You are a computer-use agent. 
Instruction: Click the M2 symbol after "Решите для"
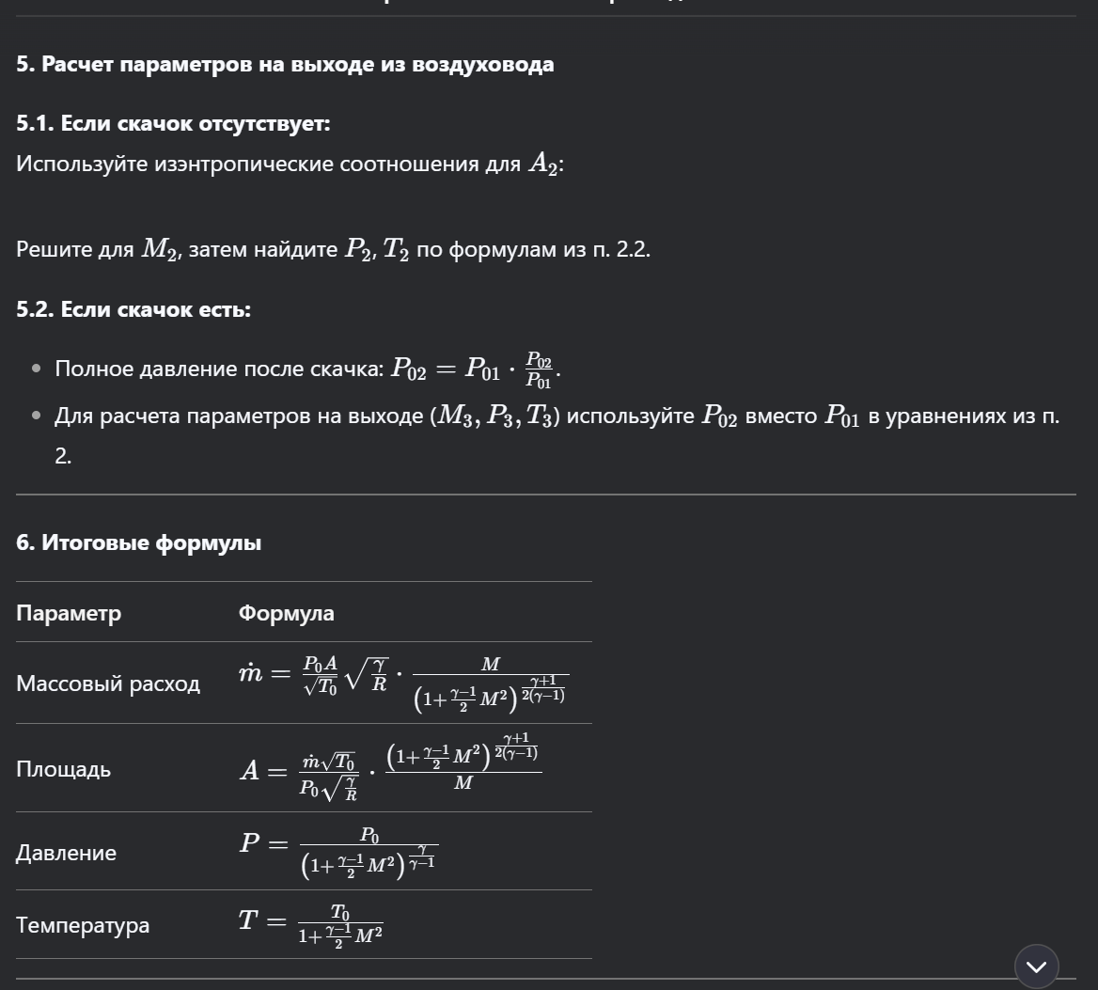[x=160, y=248]
